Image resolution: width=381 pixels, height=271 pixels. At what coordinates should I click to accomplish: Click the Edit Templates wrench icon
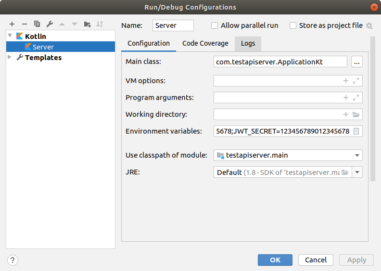coord(50,24)
